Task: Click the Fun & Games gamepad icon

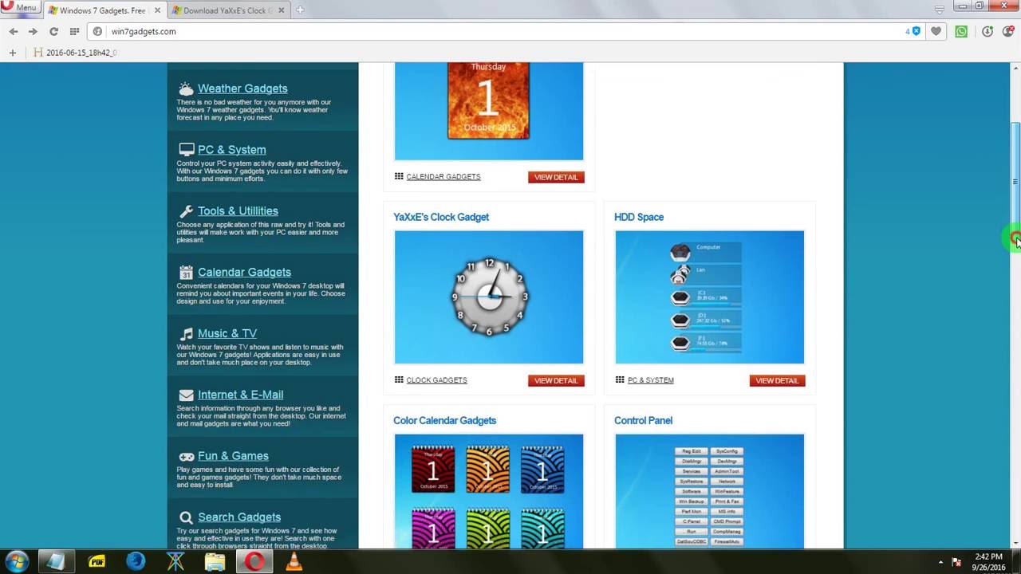Action: [186, 456]
